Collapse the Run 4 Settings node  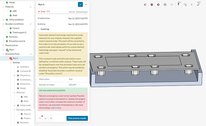[x=11, y=63]
